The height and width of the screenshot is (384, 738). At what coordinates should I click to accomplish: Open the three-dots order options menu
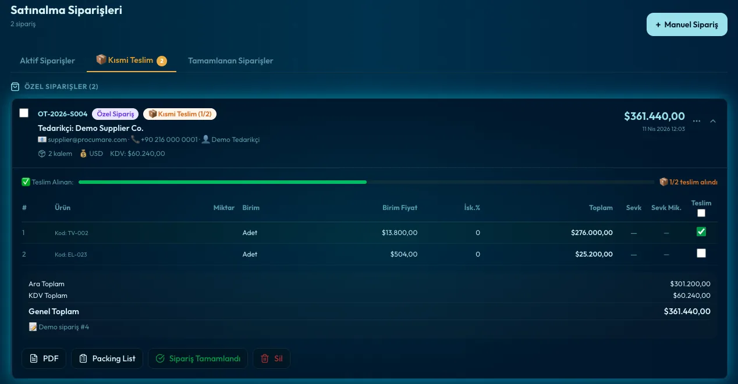pyautogui.click(x=697, y=121)
